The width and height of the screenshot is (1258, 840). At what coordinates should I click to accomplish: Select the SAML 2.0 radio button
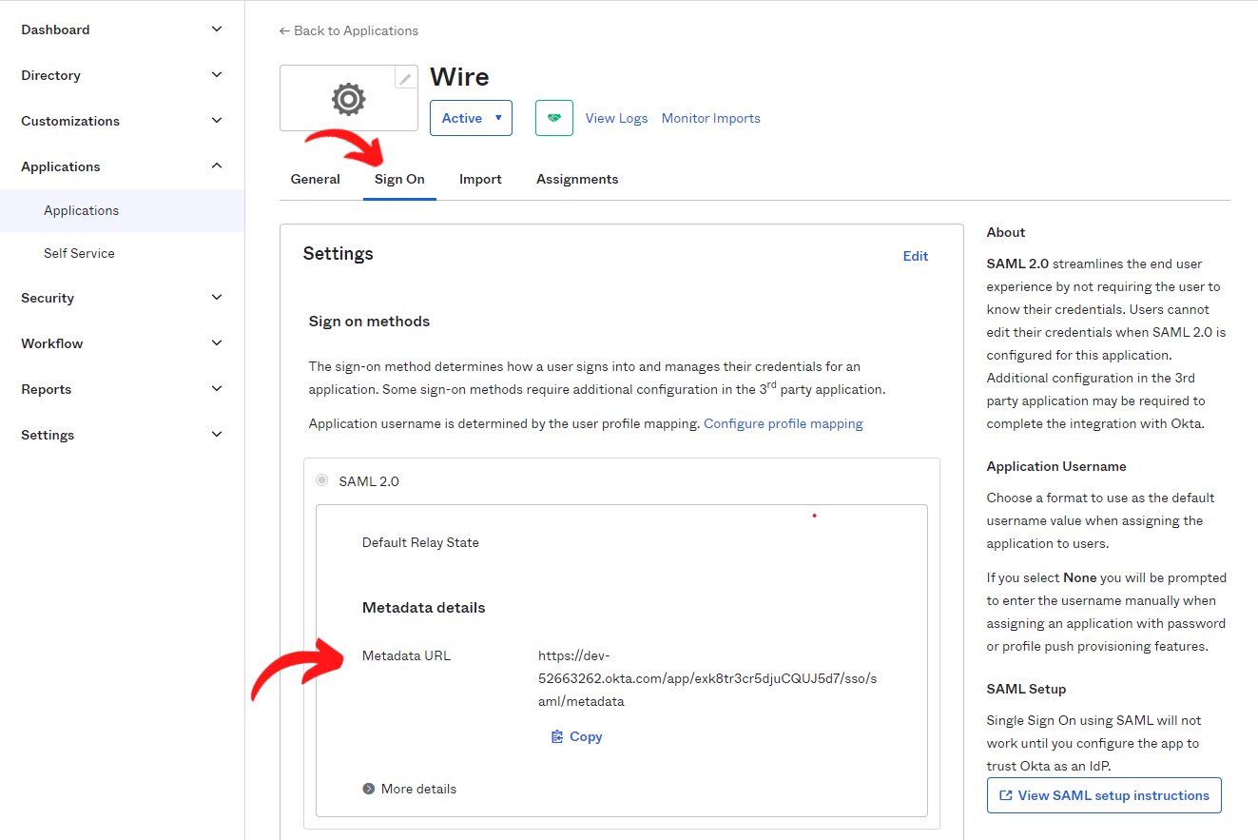(x=322, y=480)
